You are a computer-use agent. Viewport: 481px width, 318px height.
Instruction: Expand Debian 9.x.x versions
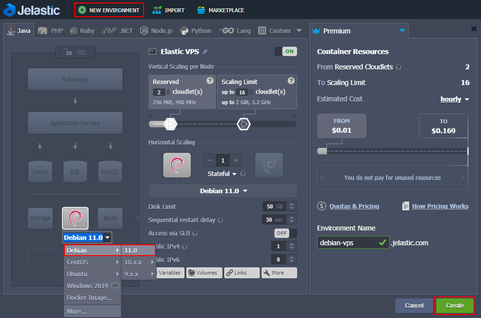pyautogui.click(x=138, y=274)
